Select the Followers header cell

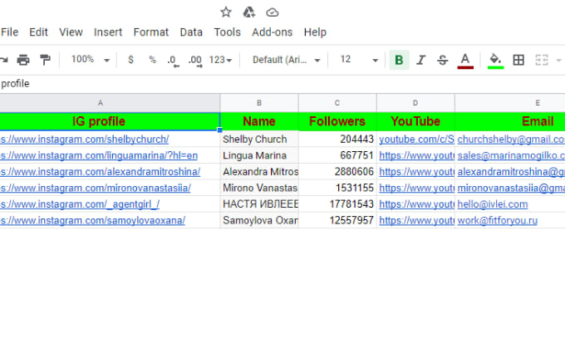[337, 121]
